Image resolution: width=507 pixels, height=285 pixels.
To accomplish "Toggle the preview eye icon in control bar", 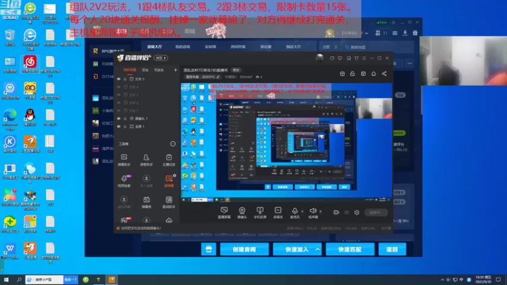I will pyautogui.click(x=347, y=212).
